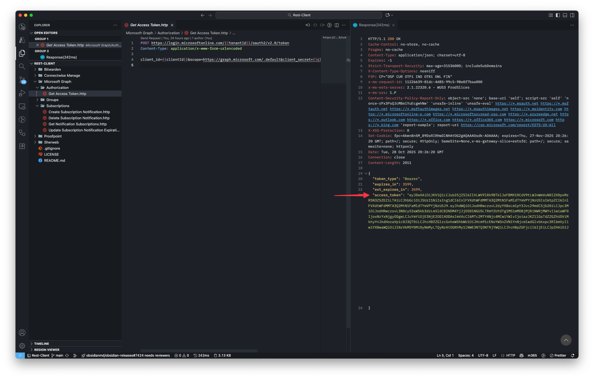The image size is (594, 379).
Task: Open Remote Explorer in activity bar
Action: pyautogui.click(x=22, y=106)
